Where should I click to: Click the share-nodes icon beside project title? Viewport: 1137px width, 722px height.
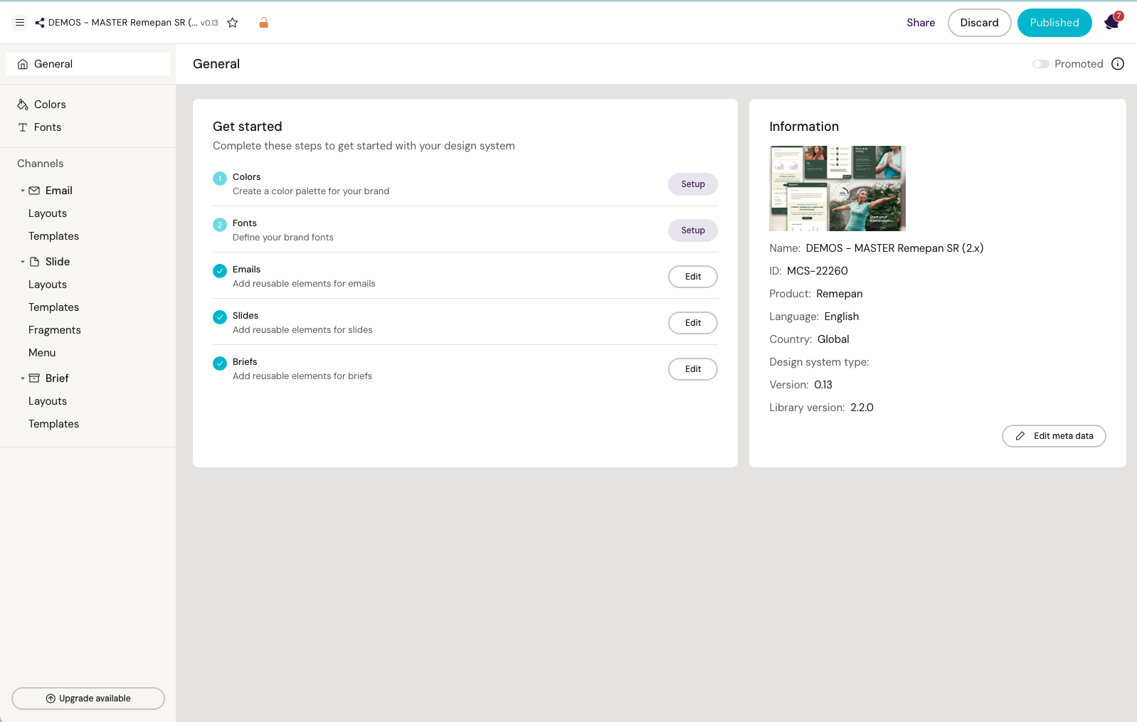coord(40,23)
